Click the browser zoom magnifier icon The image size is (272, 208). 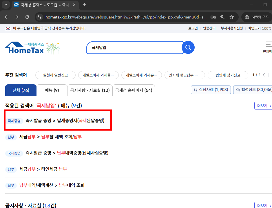click(x=222, y=17)
